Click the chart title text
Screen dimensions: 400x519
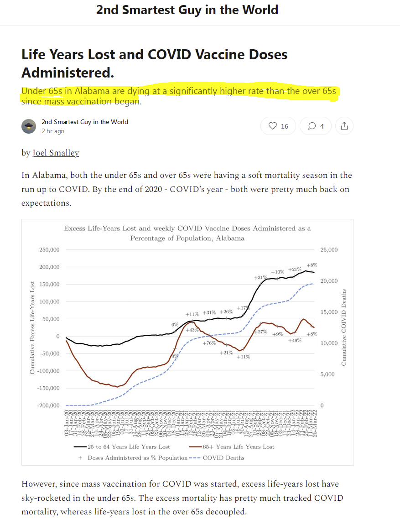(187, 233)
